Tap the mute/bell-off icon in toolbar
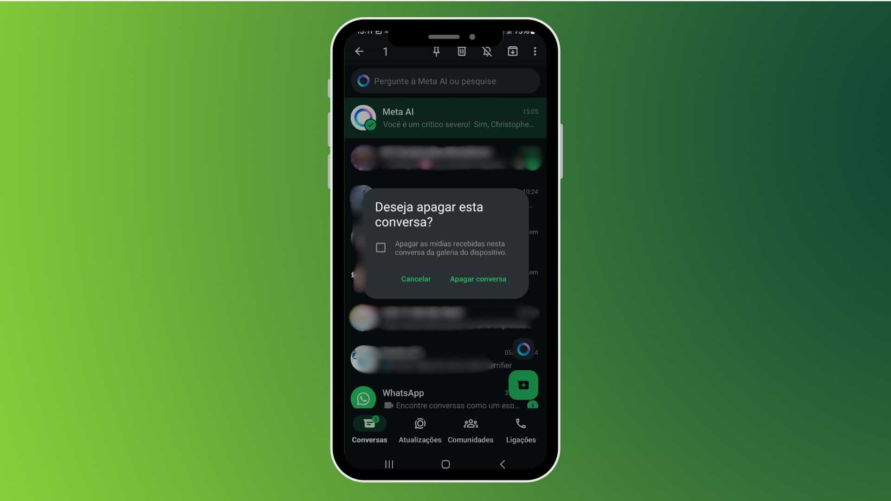 click(x=487, y=51)
